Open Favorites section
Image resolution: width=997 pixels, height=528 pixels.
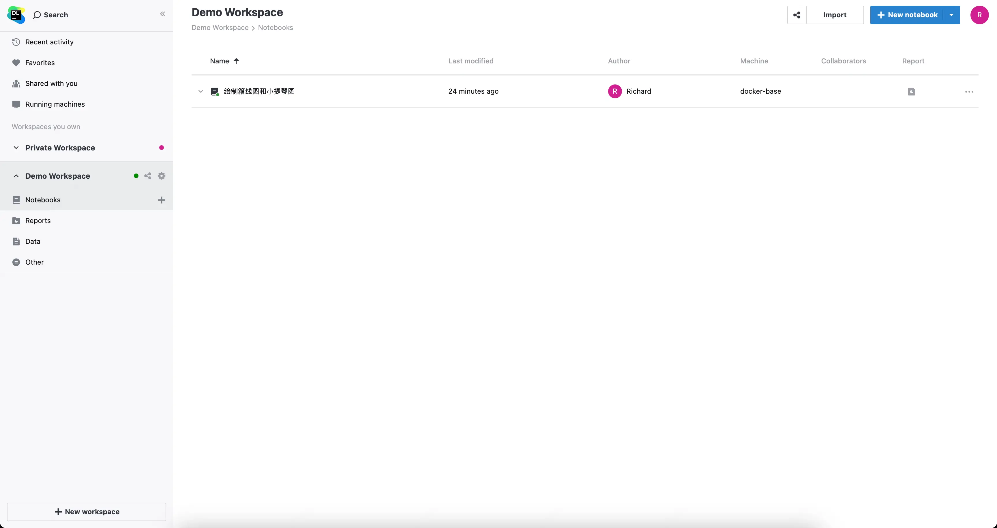[x=86, y=63]
